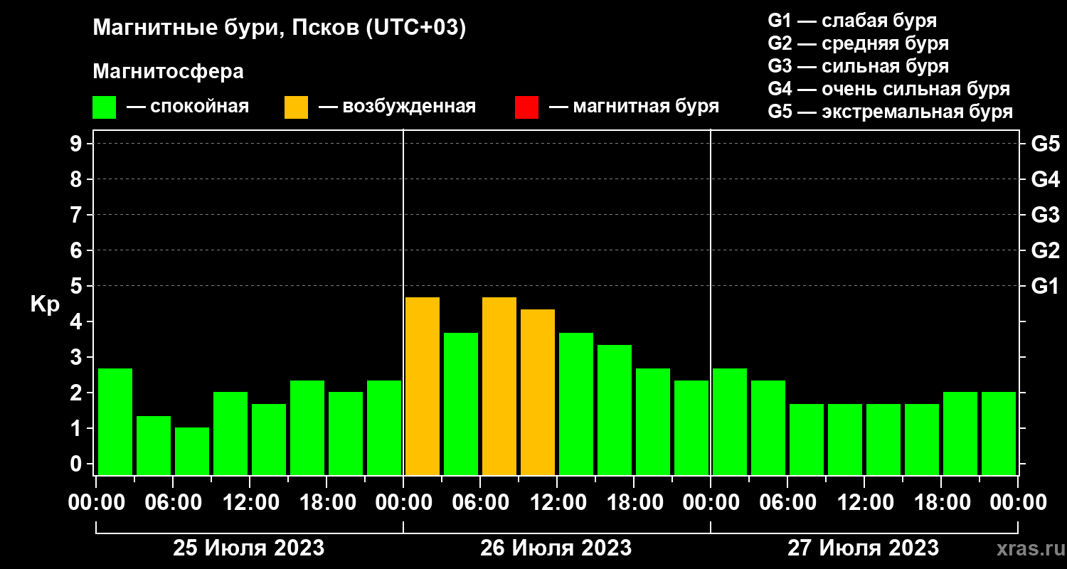This screenshot has height=569, width=1067.
Task: Click the red 'магнитная буря' legend swatch
Action: [526, 107]
